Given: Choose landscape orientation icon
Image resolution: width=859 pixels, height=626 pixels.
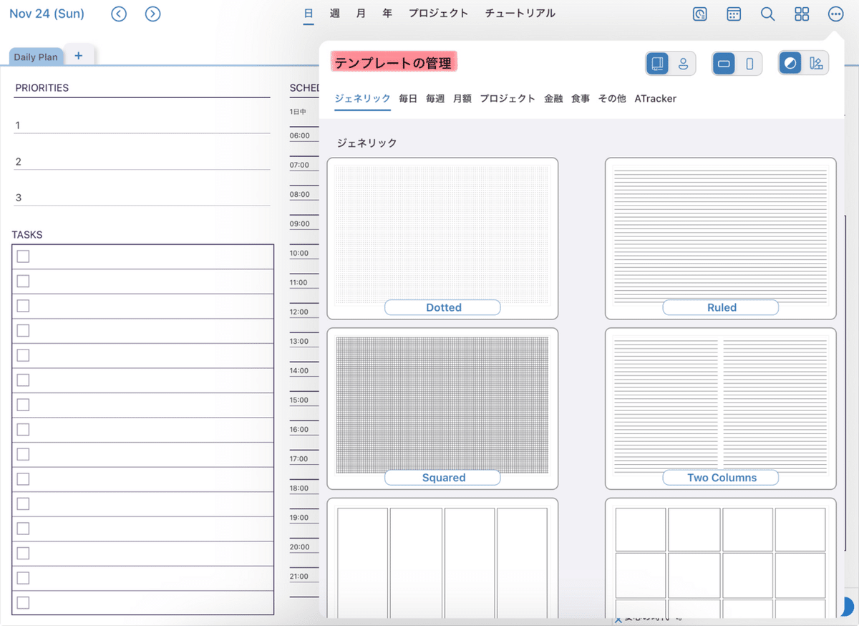Looking at the screenshot, I should [724, 64].
